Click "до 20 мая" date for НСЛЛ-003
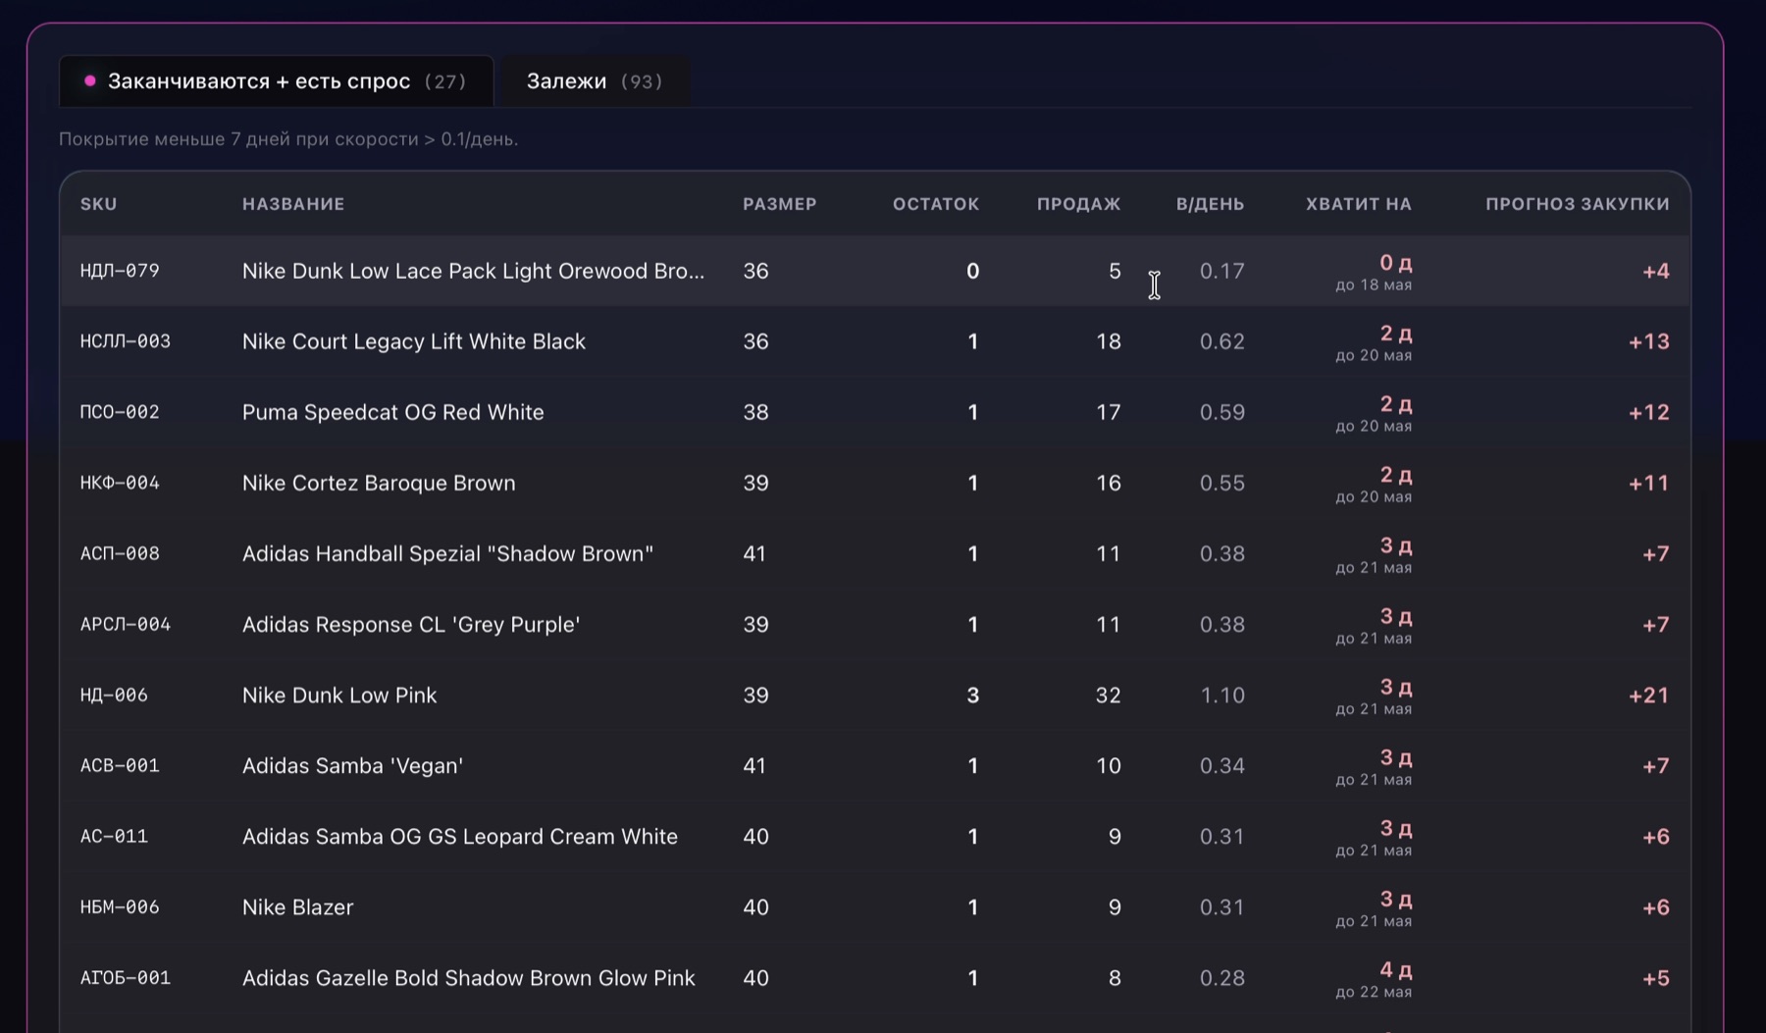This screenshot has height=1033, width=1766. coord(1374,355)
